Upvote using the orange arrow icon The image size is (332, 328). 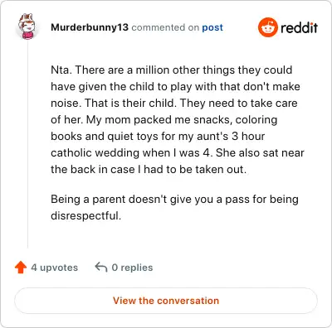pos(21,268)
